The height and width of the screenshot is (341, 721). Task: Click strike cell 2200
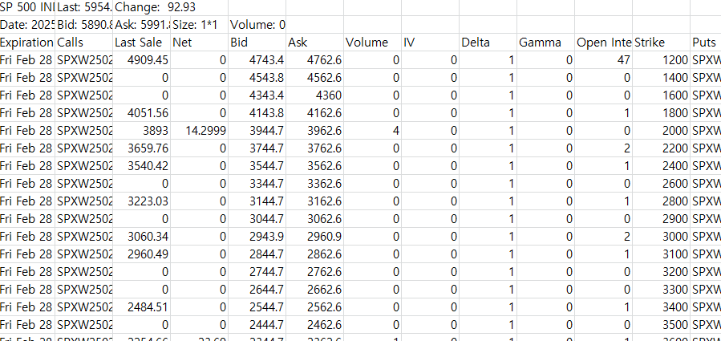tap(661, 148)
